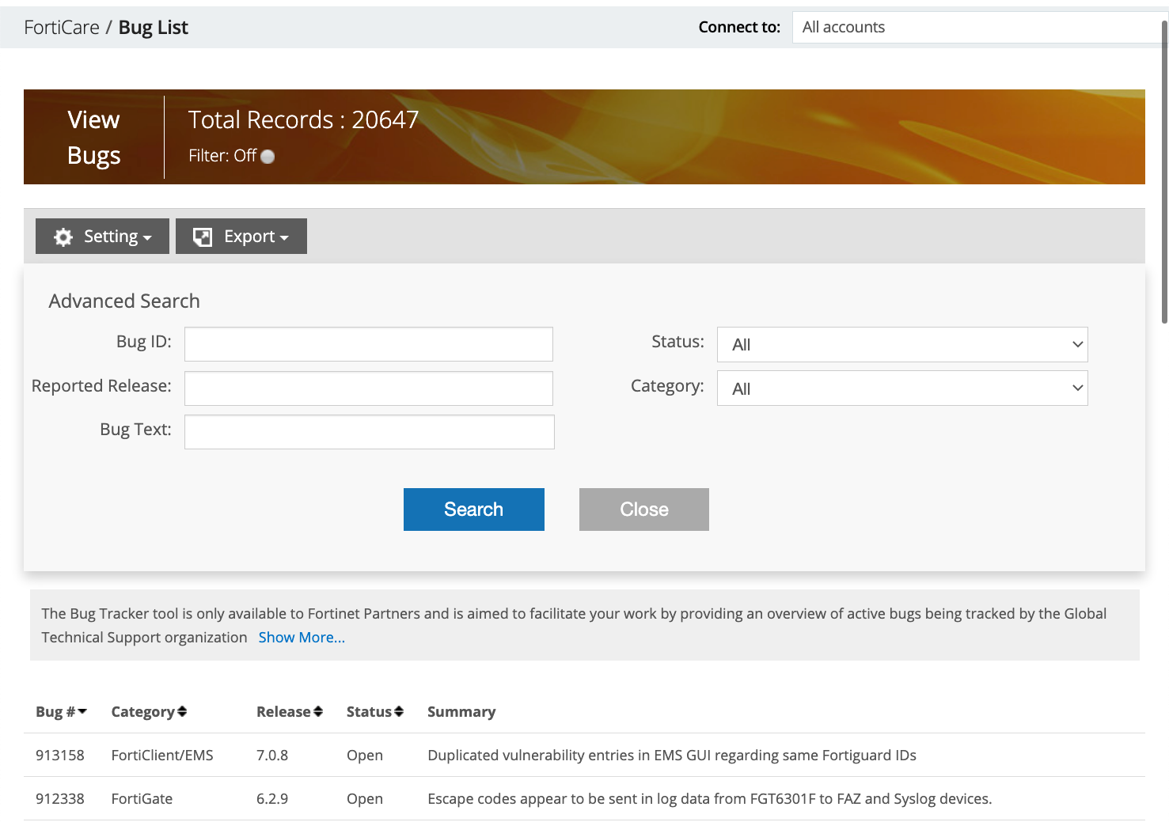This screenshot has height=822, width=1169.
Task: Click the Summary column header
Action: click(x=461, y=712)
